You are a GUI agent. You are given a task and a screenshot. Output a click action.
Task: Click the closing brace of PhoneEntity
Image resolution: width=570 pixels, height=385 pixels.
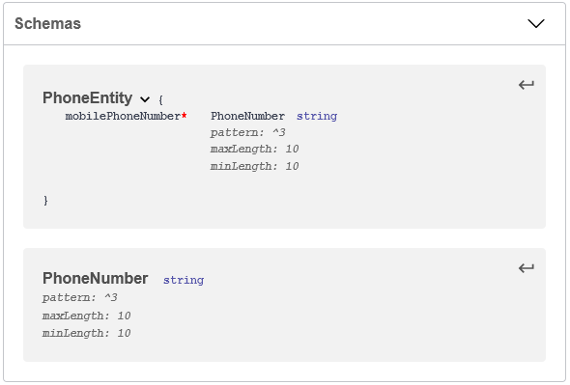coord(45,201)
